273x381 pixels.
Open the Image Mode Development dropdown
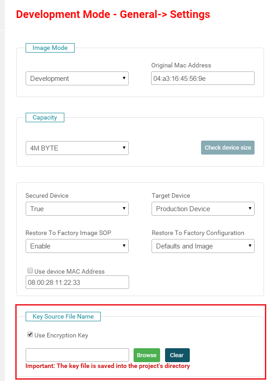tap(77, 78)
